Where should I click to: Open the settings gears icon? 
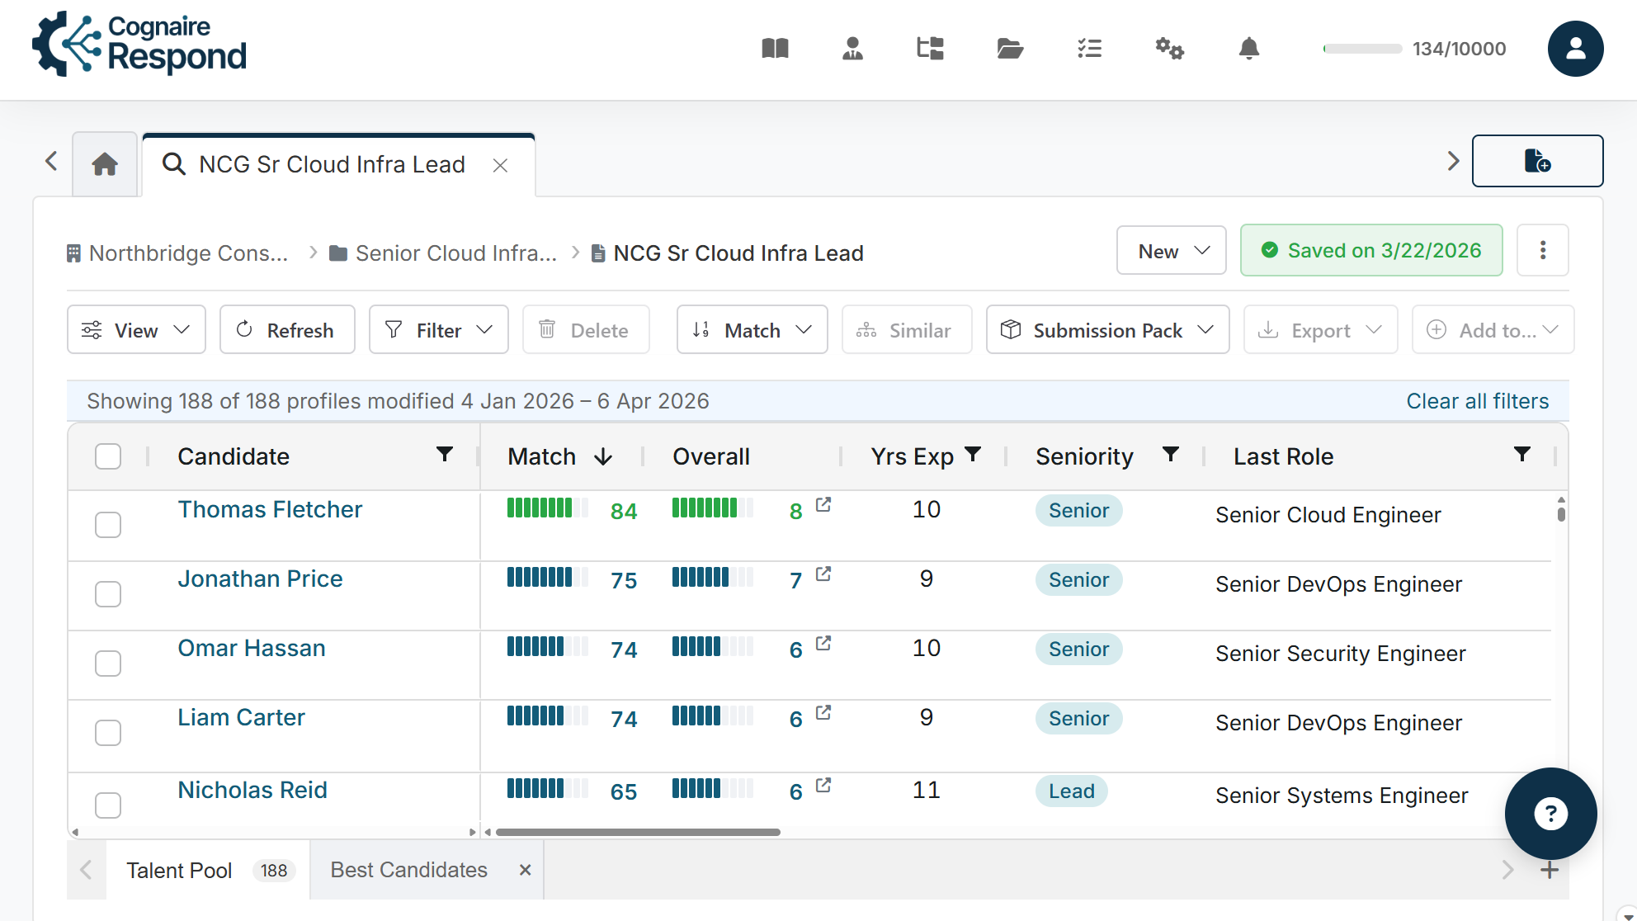pyautogui.click(x=1169, y=49)
